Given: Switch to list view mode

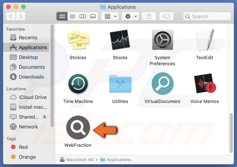Looking at the screenshot, I should click(x=72, y=17).
